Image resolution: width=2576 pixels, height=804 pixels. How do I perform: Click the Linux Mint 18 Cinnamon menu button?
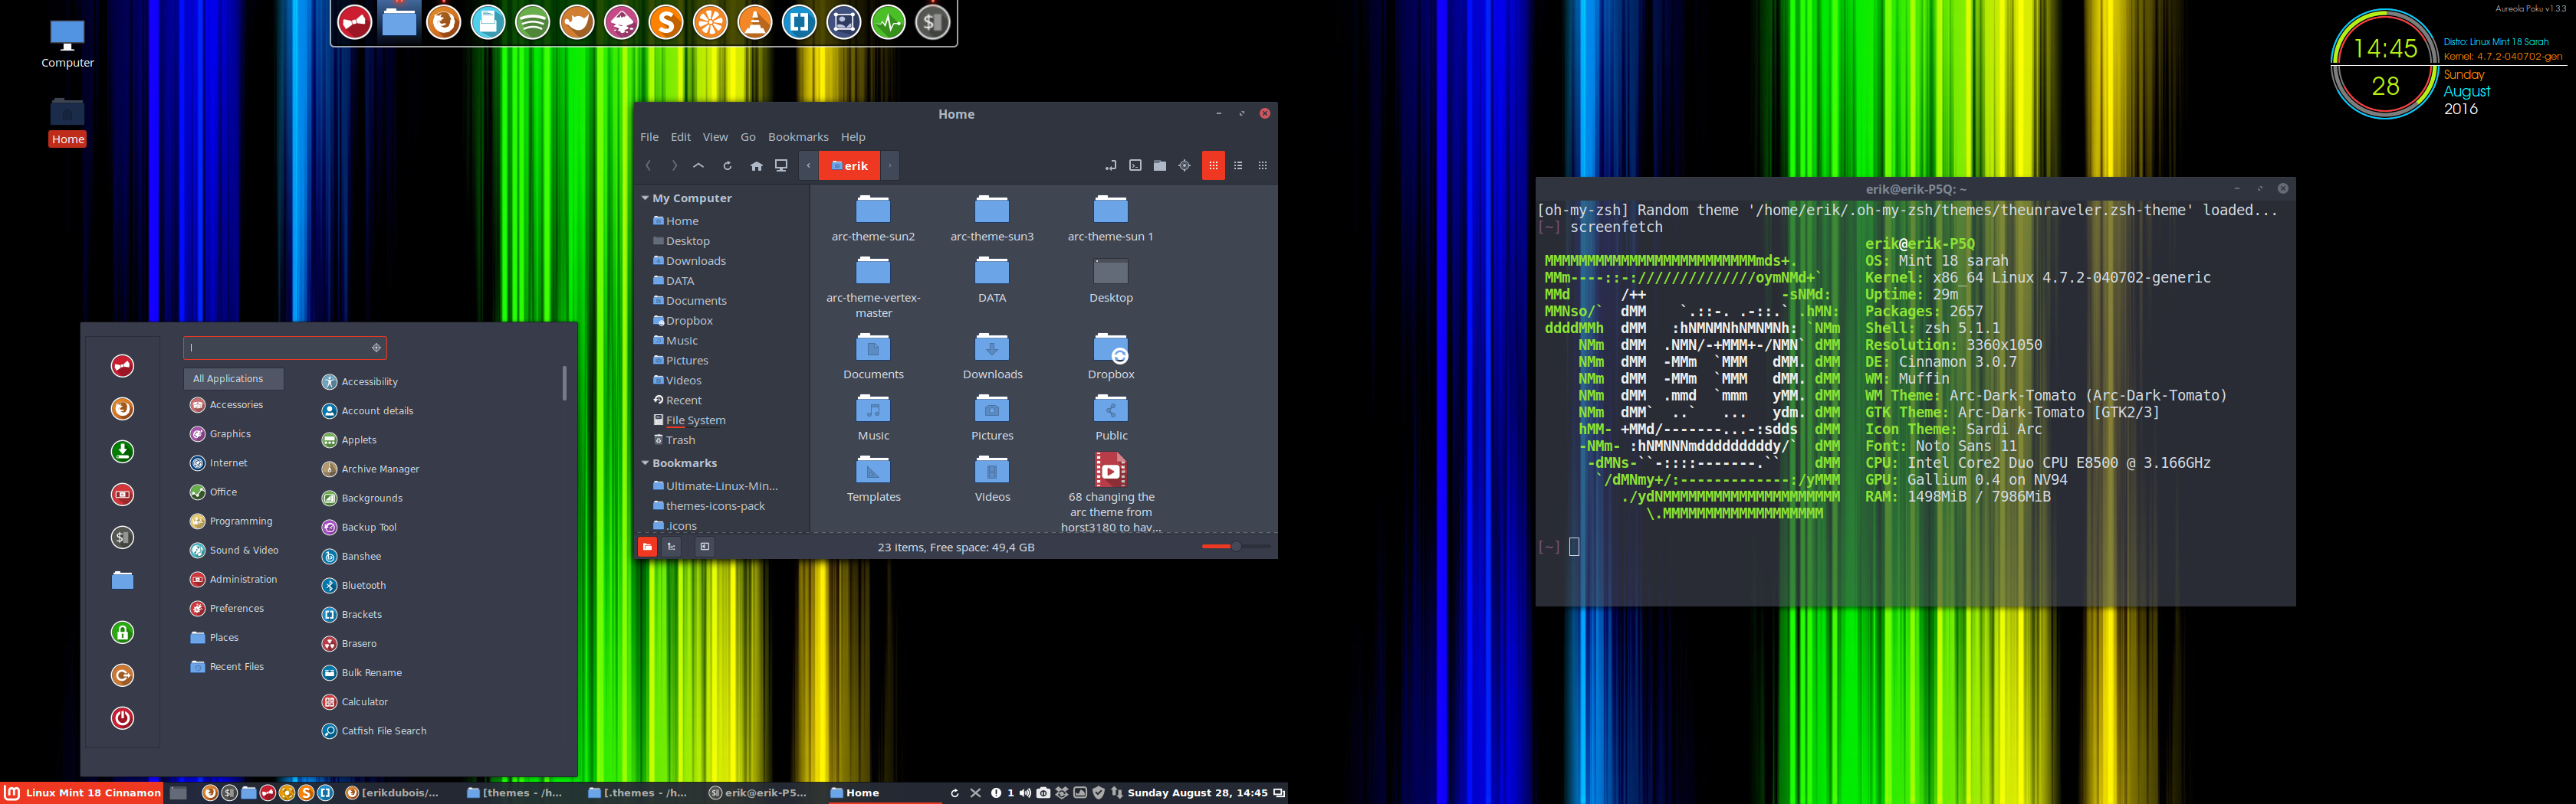tap(83, 793)
